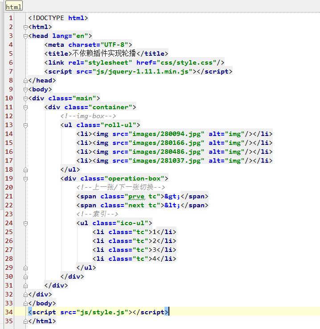The height and width of the screenshot is (329, 320).
Task: Toggle fold end marker on line 18
Action: pos(25,170)
